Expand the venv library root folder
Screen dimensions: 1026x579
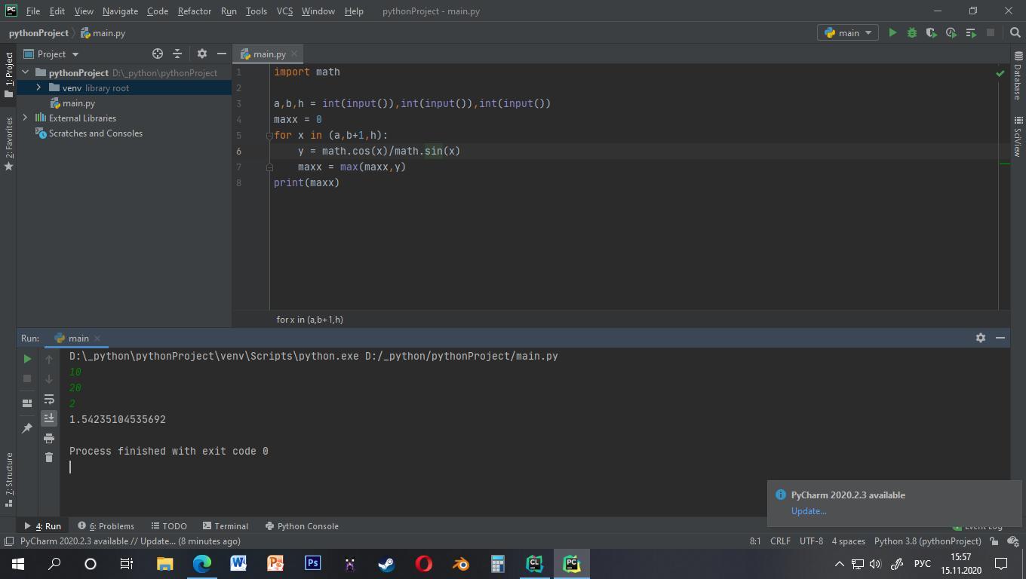[38, 87]
